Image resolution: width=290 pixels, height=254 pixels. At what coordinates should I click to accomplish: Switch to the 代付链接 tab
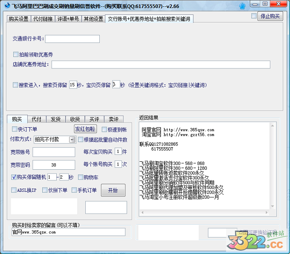coord(43,19)
